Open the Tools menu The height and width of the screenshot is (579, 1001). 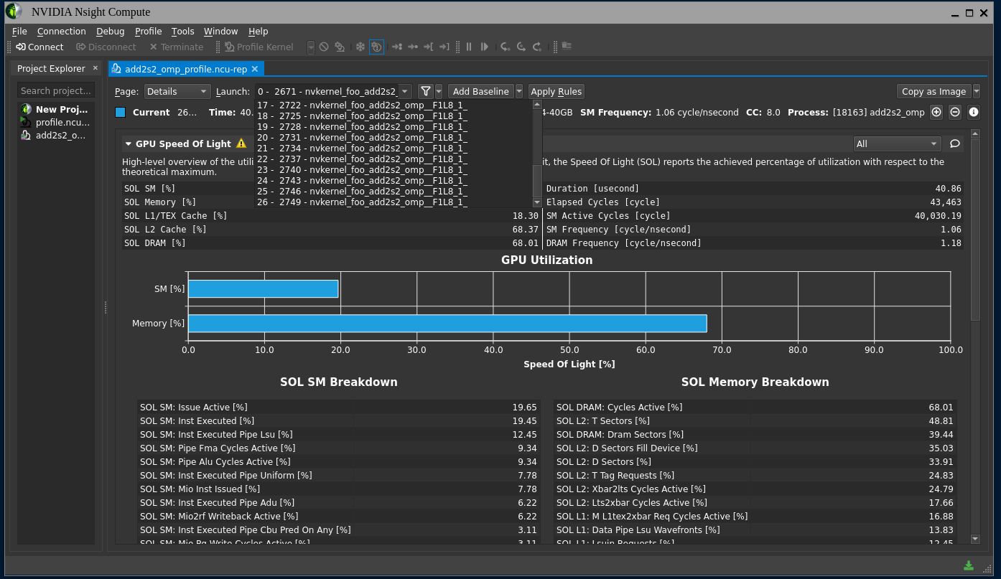(182, 31)
